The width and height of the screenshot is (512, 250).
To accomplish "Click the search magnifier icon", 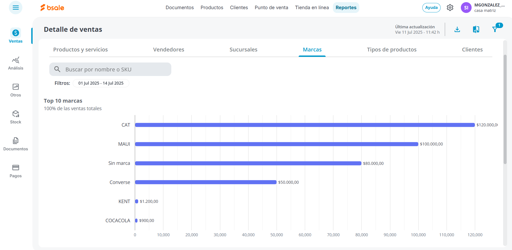I will 57,69.
